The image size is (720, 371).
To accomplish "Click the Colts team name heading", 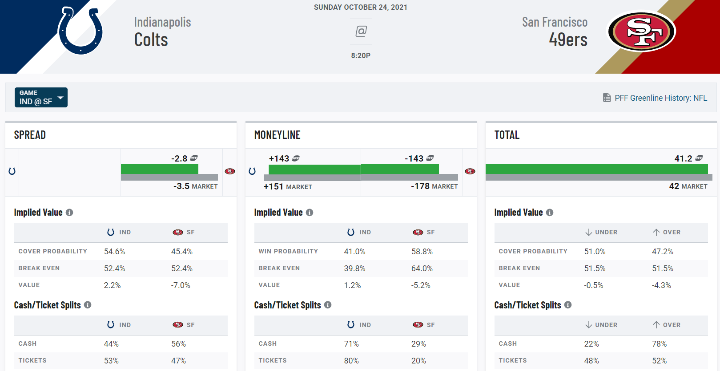I will click(x=151, y=40).
